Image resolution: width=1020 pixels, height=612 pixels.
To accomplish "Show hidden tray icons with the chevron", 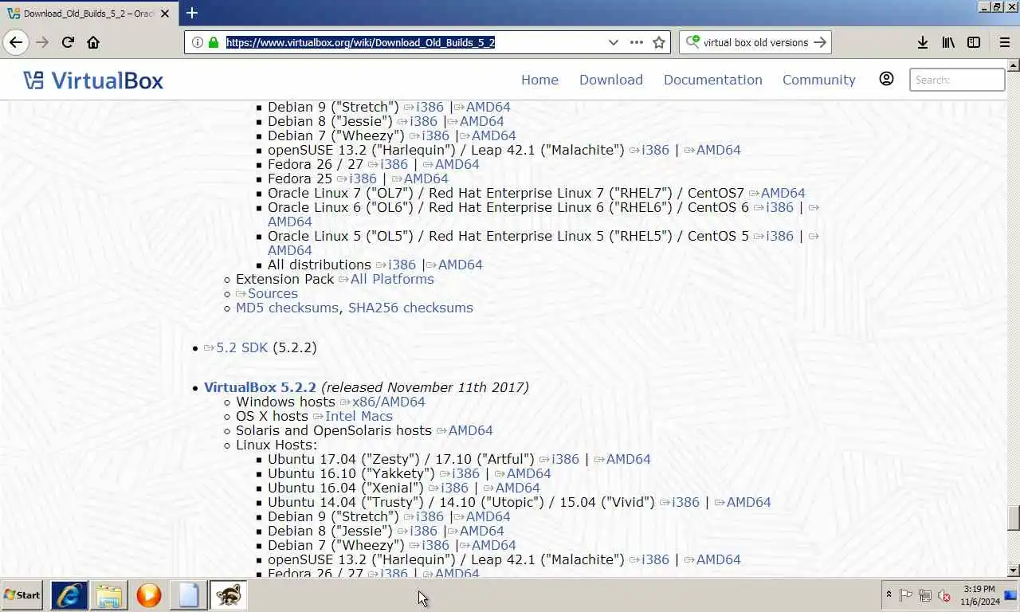I will pyautogui.click(x=889, y=594).
